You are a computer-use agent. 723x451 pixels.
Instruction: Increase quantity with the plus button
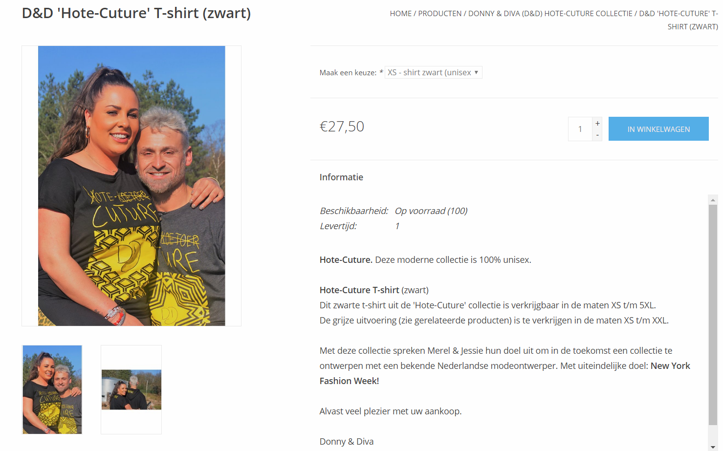click(x=597, y=123)
